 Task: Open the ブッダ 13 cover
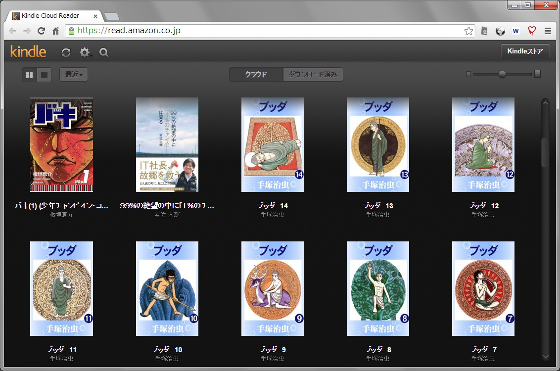click(378, 144)
